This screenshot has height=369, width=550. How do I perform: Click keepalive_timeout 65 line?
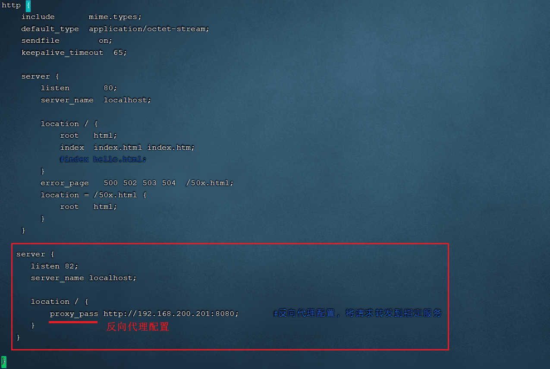click(74, 53)
